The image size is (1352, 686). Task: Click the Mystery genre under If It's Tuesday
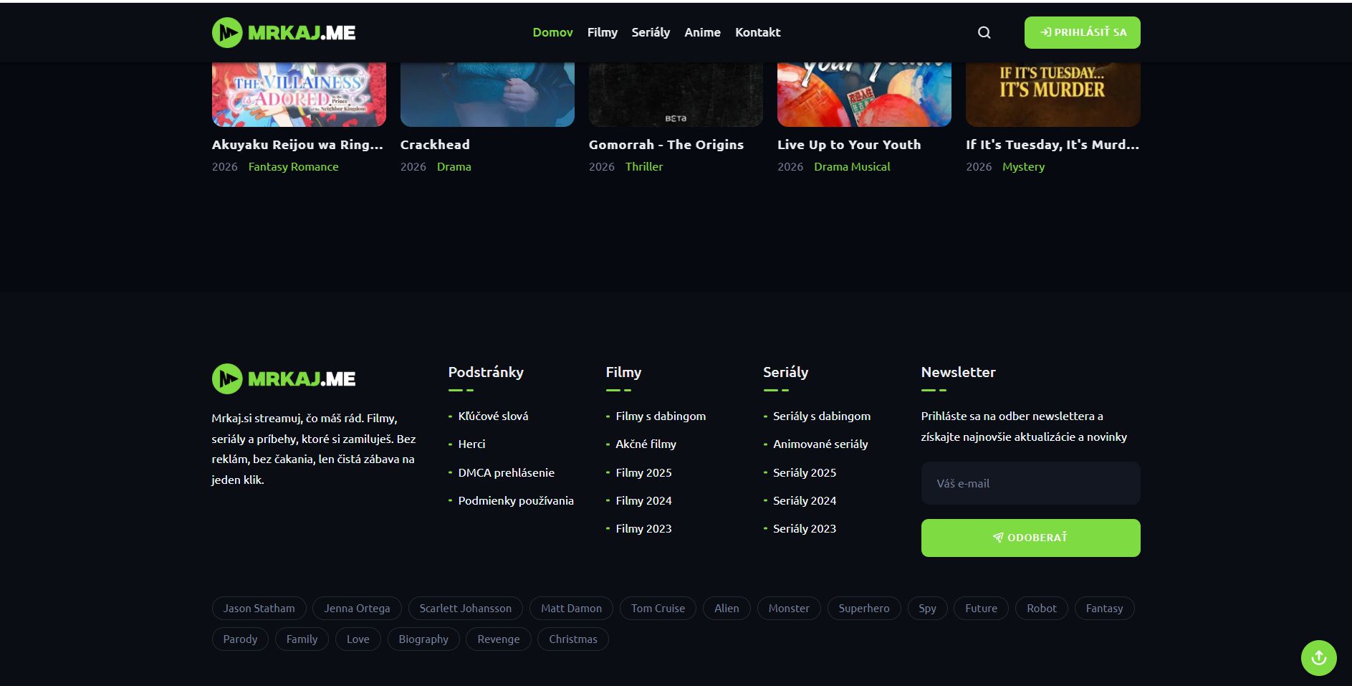click(1023, 166)
